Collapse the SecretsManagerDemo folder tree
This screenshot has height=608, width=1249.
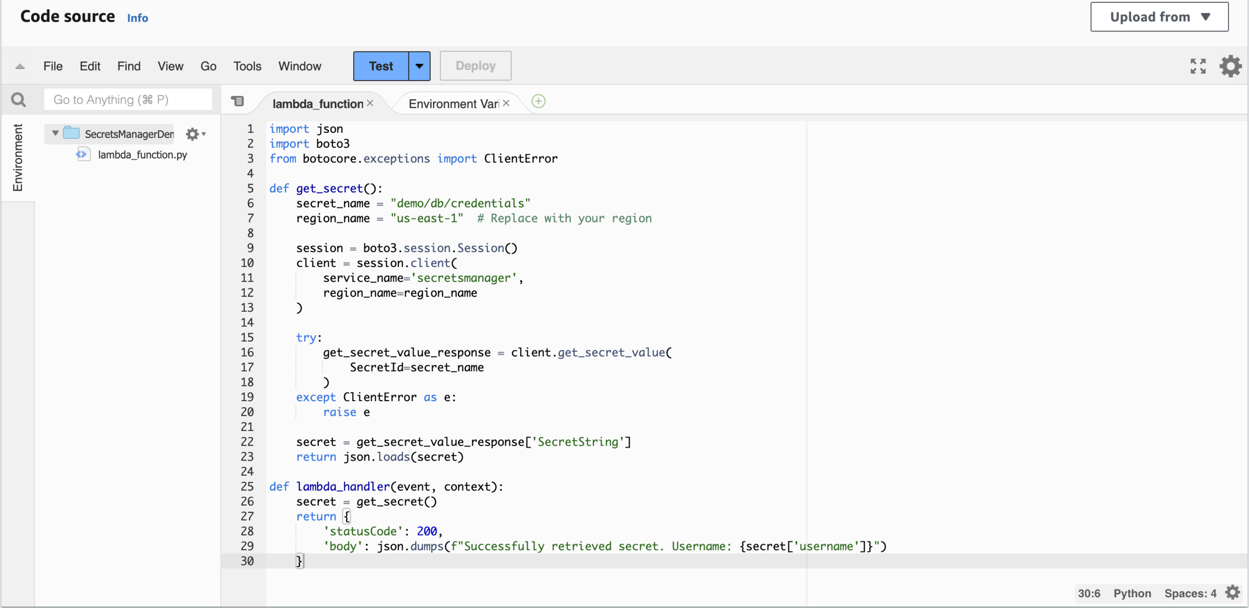(55, 133)
